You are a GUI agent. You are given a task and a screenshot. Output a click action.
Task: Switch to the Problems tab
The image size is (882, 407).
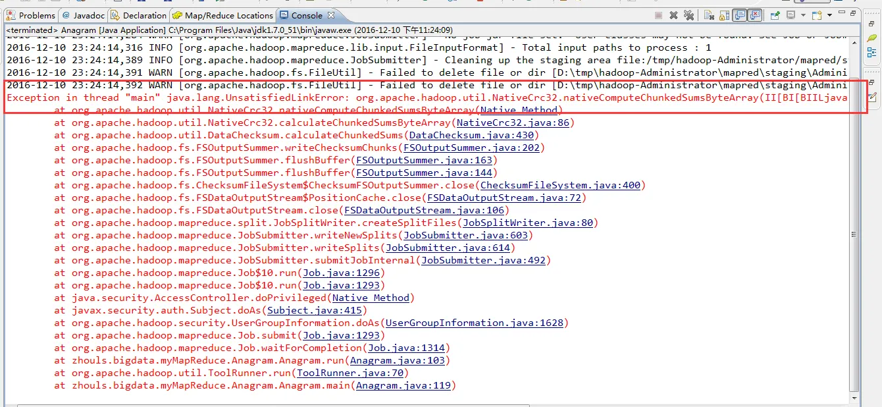click(x=32, y=15)
